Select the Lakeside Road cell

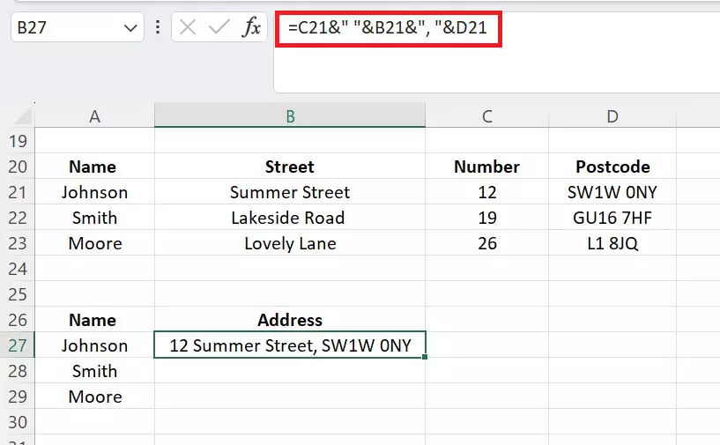(290, 218)
